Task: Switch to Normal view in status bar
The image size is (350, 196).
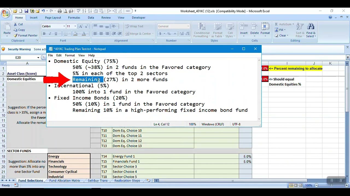Action: point(291,185)
